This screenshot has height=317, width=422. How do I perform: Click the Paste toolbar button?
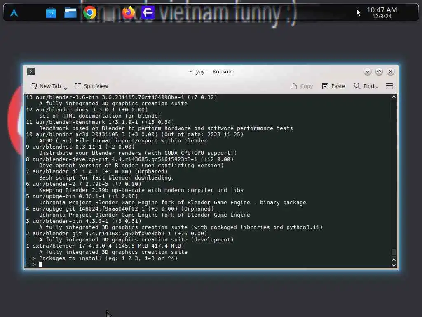tap(333, 86)
